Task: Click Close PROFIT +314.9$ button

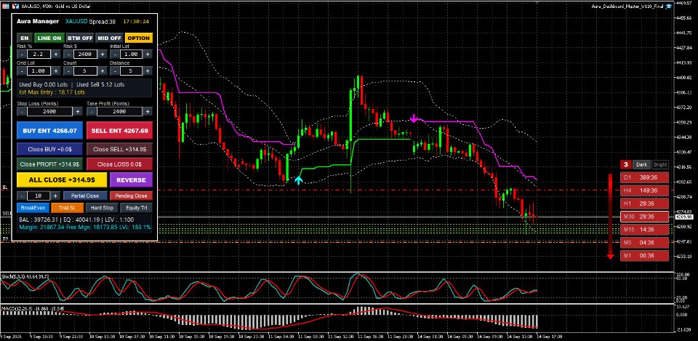Action: click(x=50, y=164)
